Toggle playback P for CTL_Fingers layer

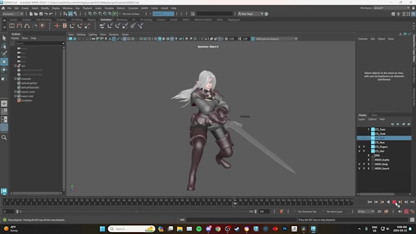tap(364, 147)
